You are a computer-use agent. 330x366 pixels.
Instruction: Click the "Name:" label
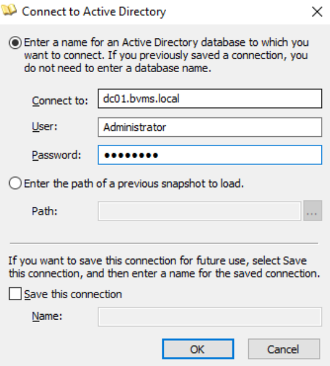47,317
